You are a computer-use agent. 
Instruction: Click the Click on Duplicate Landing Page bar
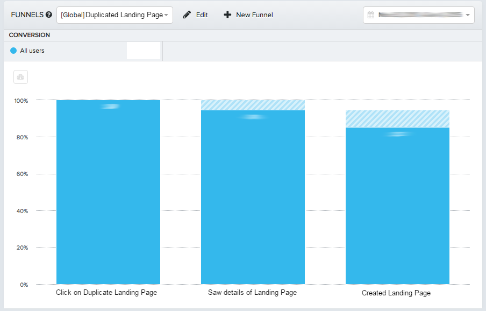click(x=108, y=192)
